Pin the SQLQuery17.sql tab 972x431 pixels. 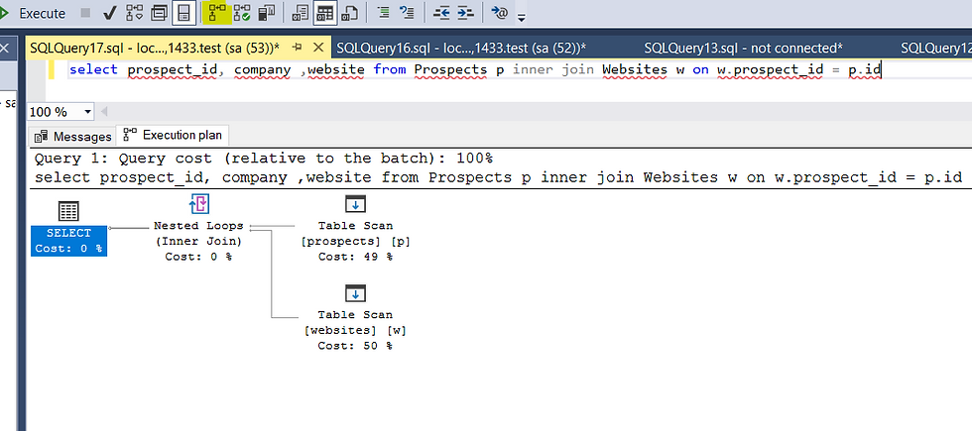pos(297,48)
